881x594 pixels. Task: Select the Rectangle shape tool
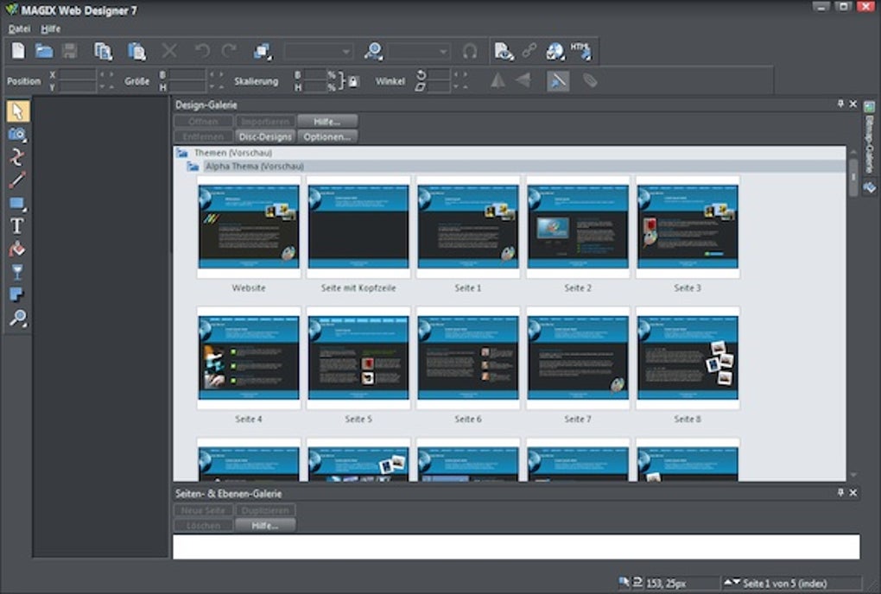[x=17, y=204]
